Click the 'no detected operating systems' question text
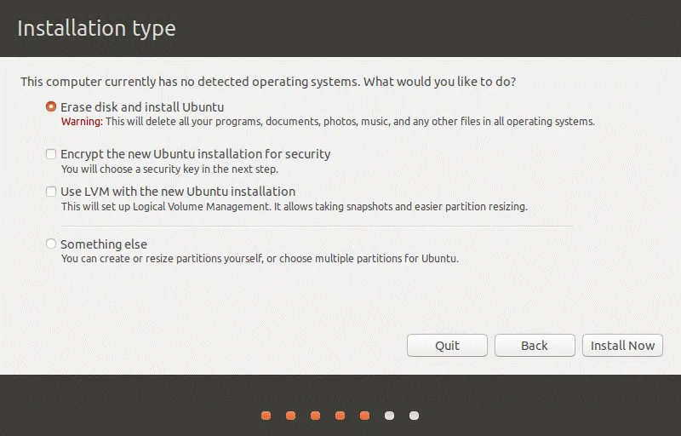Viewport: 681px width, 436px height. tap(267, 83)
